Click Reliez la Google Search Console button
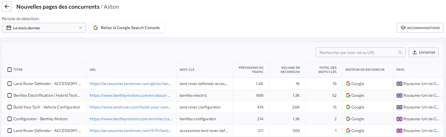This screenshot has width=446, height=137. (127, 28)
